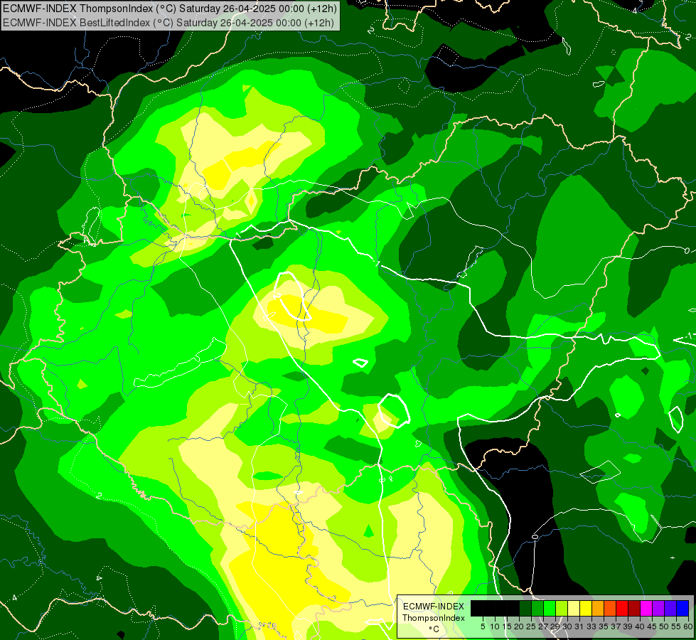Click the °C unit label in legend
The image size is (696, 640).
434,629
